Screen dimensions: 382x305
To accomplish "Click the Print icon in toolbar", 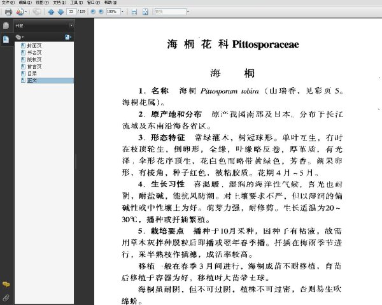I will (x=8, y=11).
